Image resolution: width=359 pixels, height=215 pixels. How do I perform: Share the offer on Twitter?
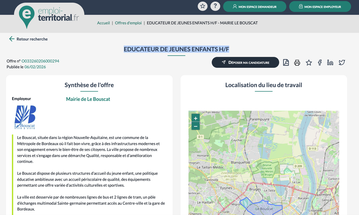[342, 62]
